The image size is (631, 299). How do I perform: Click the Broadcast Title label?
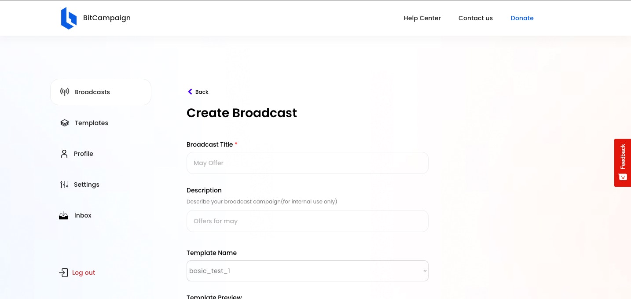[x=212, y=144]
